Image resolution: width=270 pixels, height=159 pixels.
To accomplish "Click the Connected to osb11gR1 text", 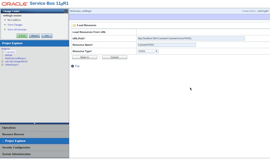I will point(255,11).
